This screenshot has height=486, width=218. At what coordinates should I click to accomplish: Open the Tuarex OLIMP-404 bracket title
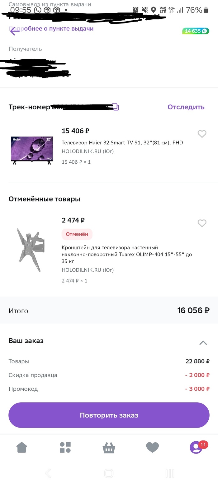(127, 254)
